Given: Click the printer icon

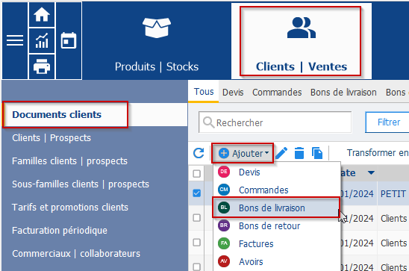Looking at the screenshot, I should click(x=42, y=66).
